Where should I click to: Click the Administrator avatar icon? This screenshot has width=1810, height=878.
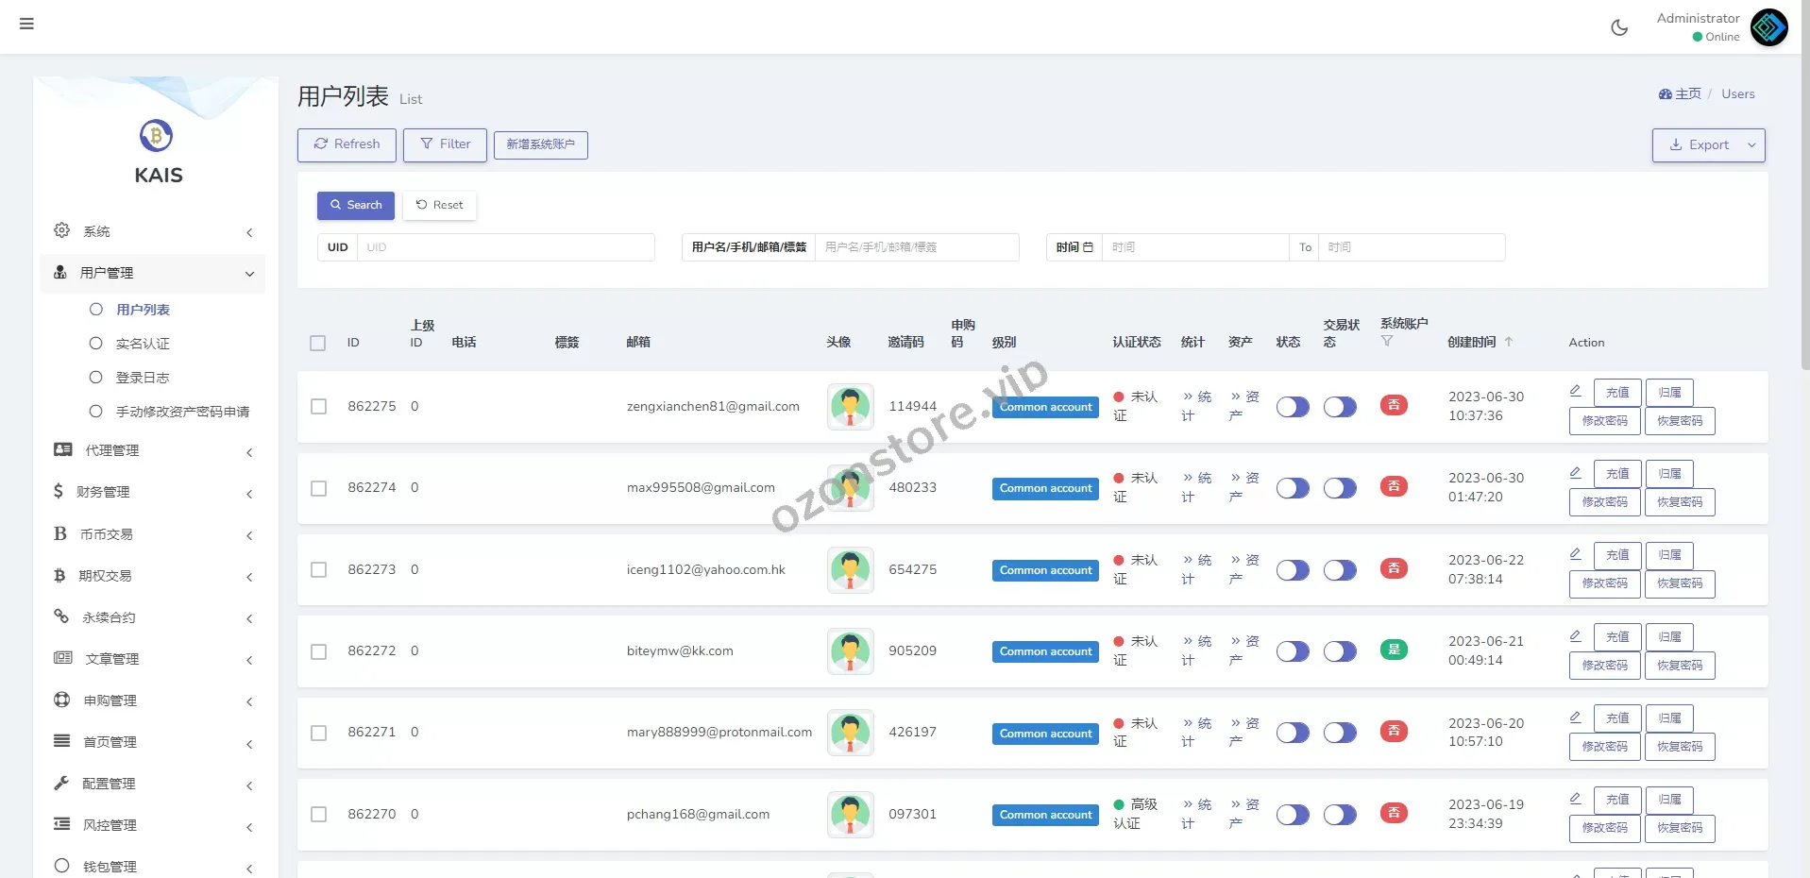point(1768,27)
